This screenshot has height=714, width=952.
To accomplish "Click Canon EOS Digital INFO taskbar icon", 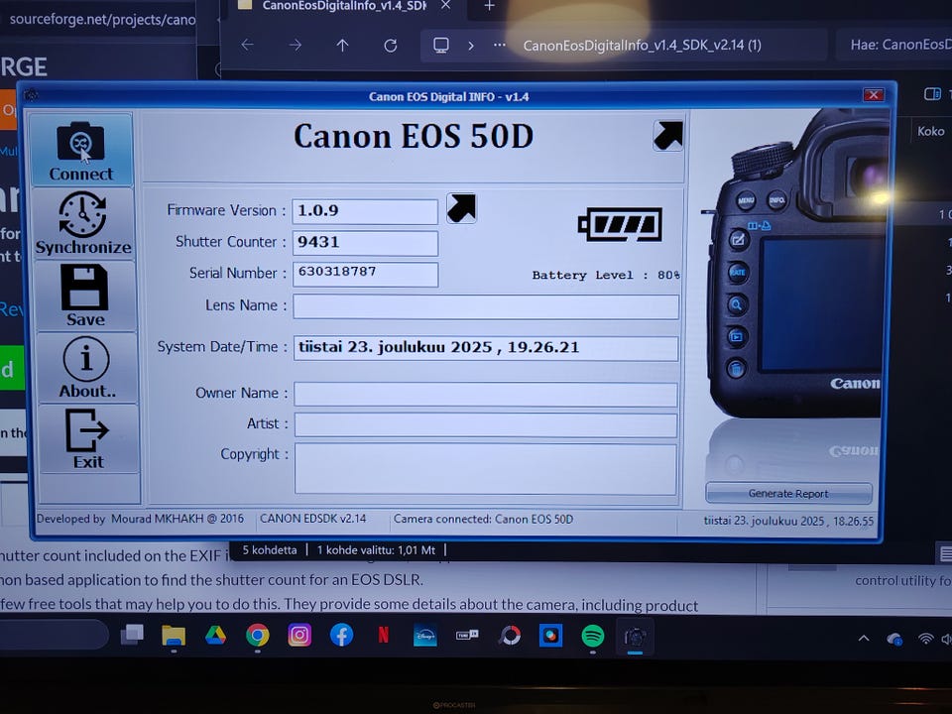I will (635, 637).
